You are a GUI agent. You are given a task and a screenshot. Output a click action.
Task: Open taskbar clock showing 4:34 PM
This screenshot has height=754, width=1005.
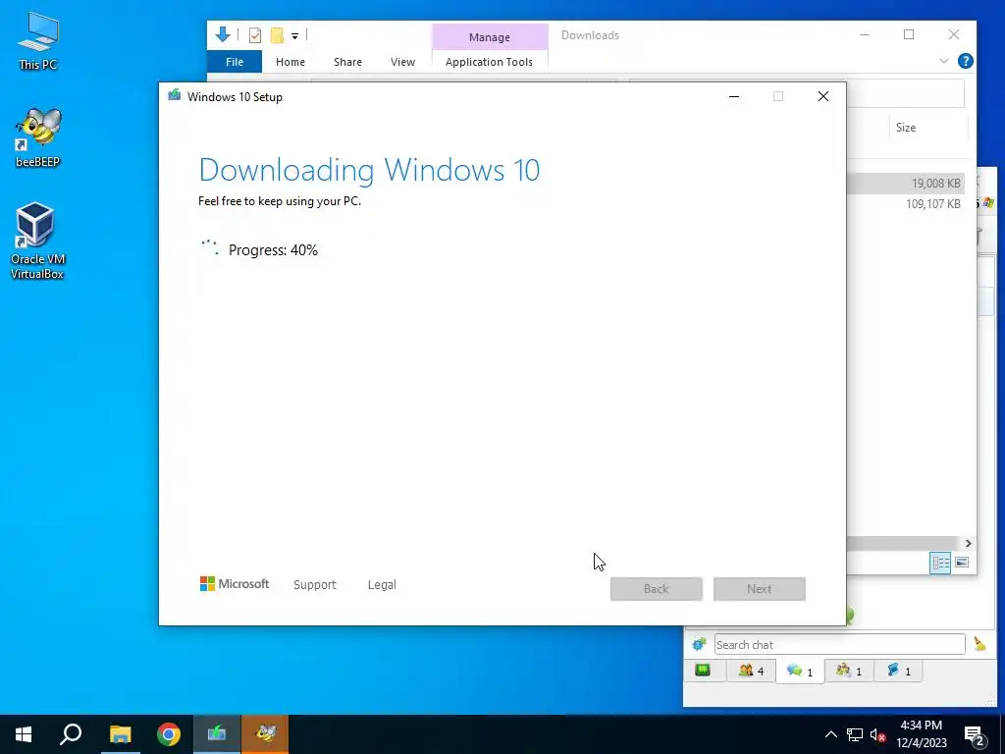pos(921,734)
